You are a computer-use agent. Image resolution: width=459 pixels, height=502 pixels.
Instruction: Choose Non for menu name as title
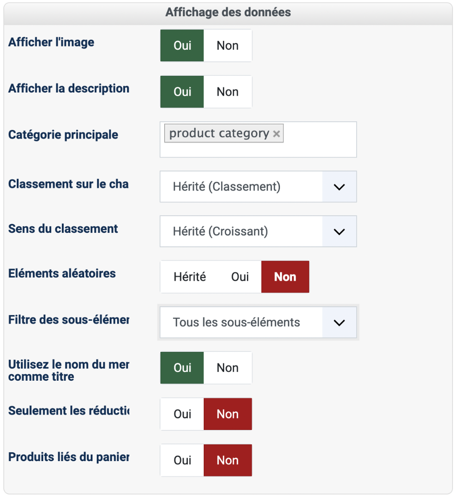(x=227, y=368)
